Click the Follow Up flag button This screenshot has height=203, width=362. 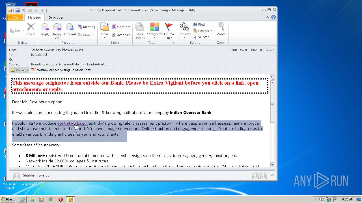169,31
